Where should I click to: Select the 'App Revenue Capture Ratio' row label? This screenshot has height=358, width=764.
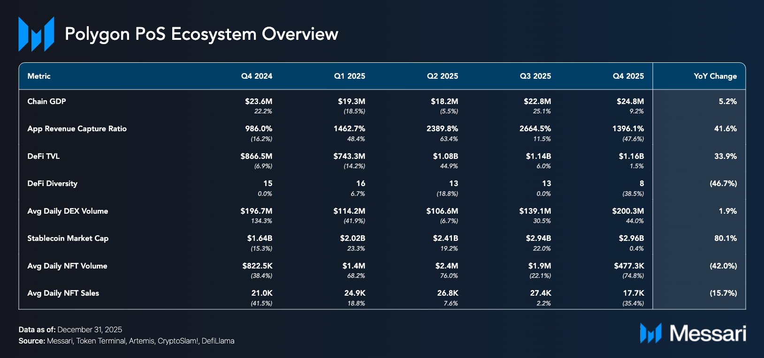[77, 128]
